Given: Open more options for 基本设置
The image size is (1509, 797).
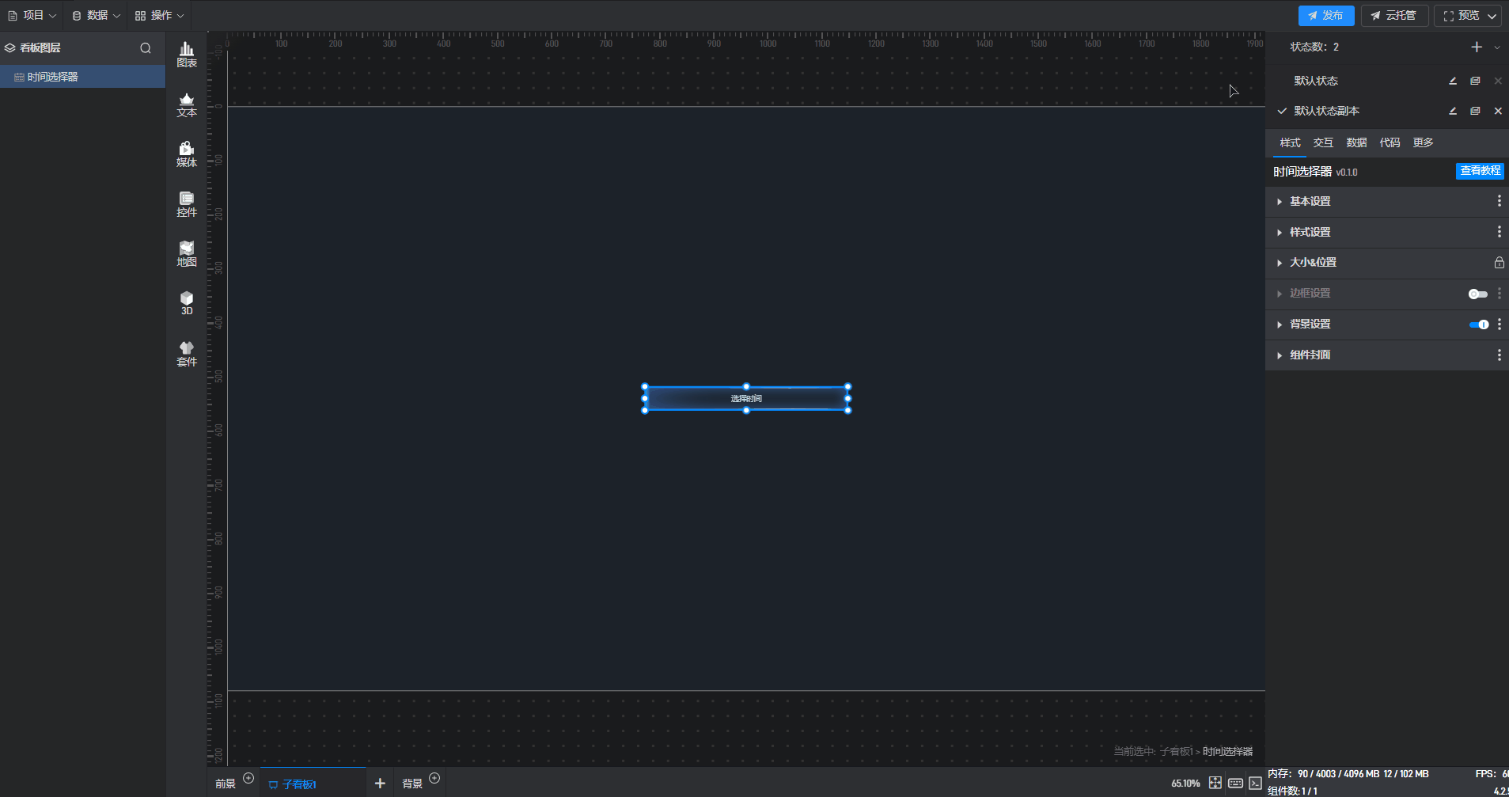Looking at the screenshot, I should pos(1499,201).
